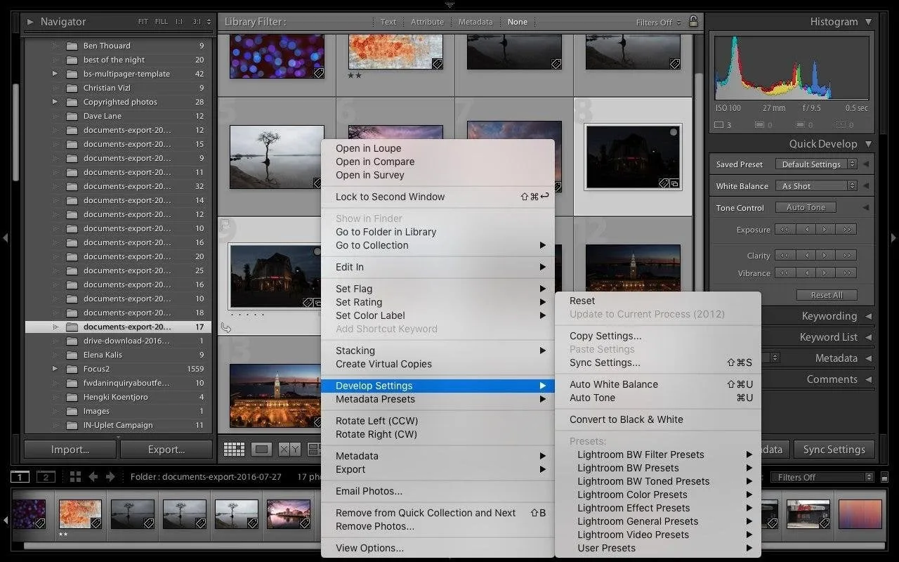Increase Exposure by one large step
The image size is (899, 562).
[x=847, y=230]
